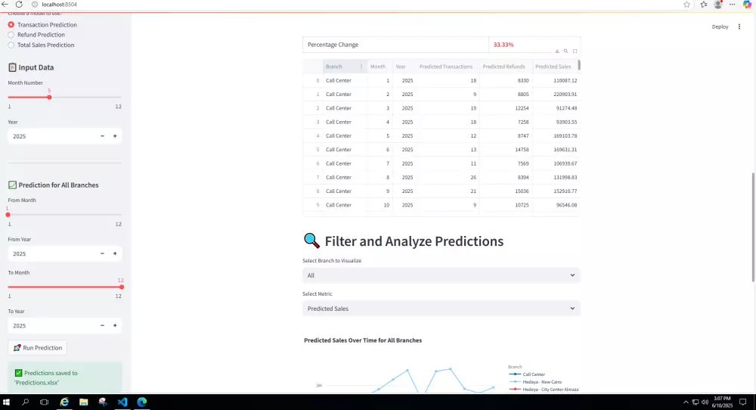This screenshot has width=756, height=410.
Task: Decrease the To Year value
Action: [x=102, y=325]
